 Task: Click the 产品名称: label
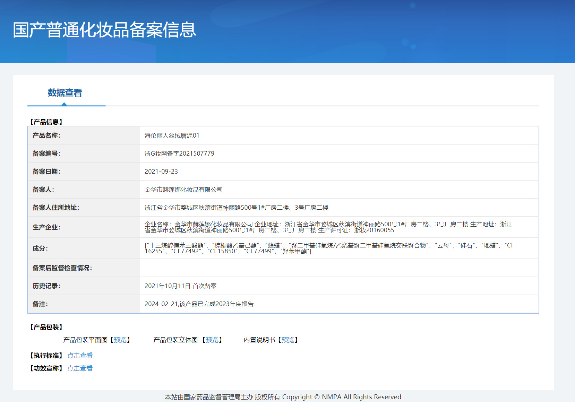click(x=46, y=136)
